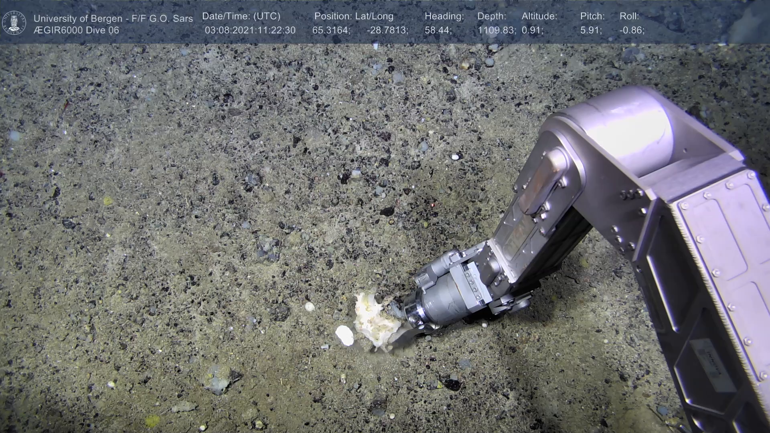Click the 'ÆGIR6000 Dive 06' label

point(76,30)
